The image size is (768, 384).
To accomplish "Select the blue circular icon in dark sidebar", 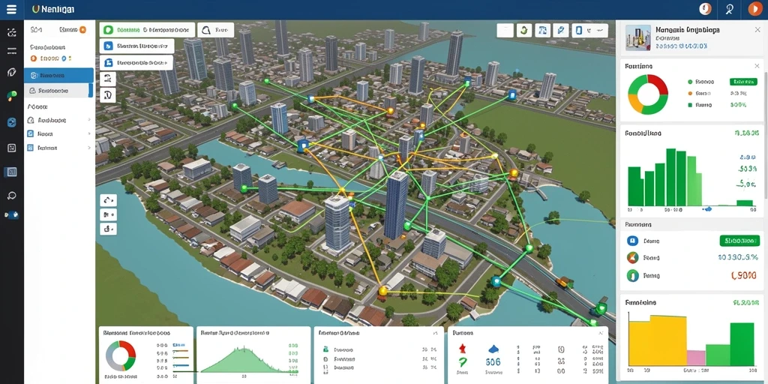I will coord(12,122).
